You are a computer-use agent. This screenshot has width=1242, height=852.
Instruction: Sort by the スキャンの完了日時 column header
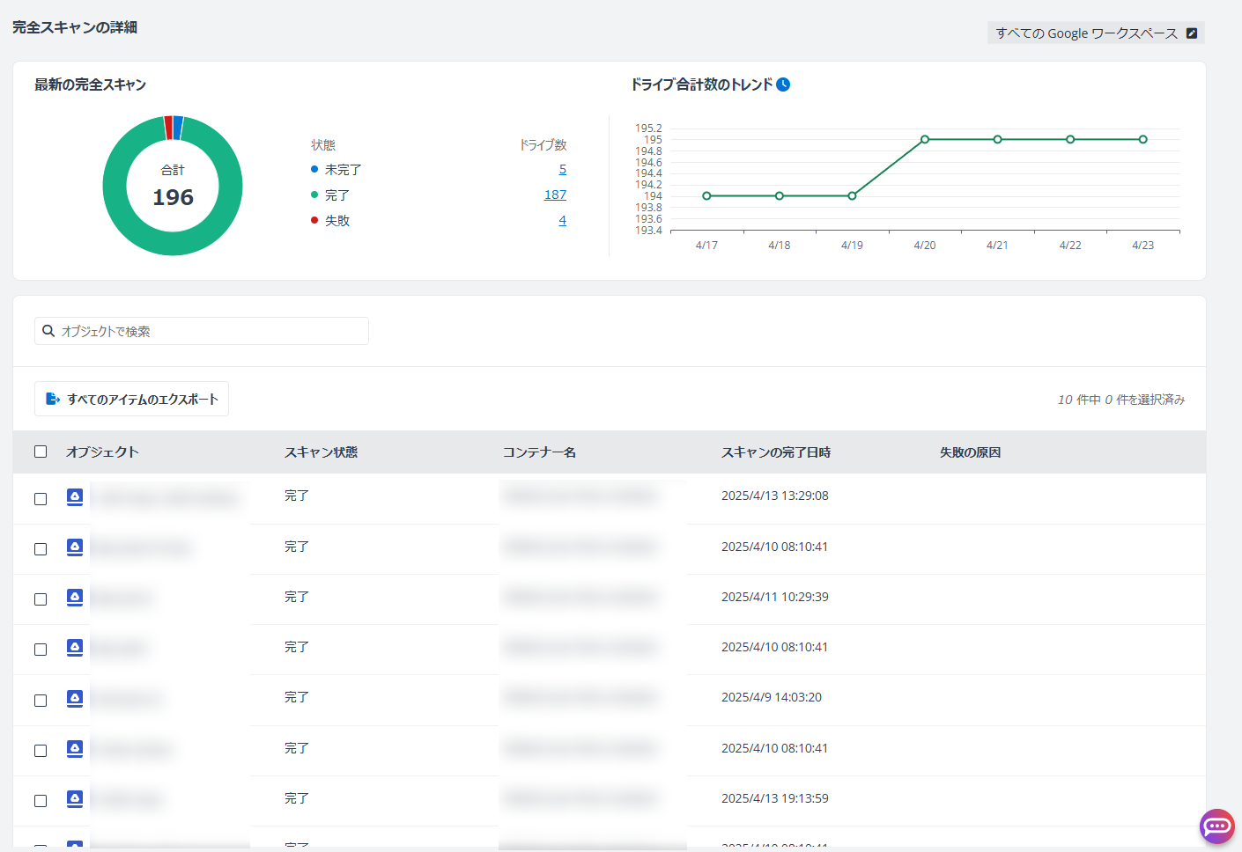coord(776,452)
